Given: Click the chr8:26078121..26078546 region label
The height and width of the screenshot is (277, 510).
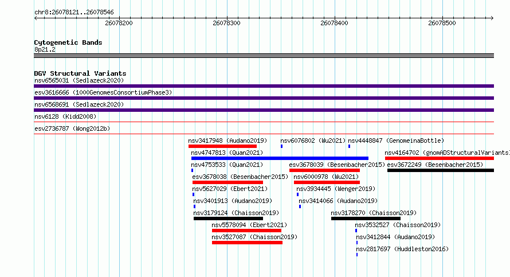Looking at the screenshot, I should click(74, 13).
